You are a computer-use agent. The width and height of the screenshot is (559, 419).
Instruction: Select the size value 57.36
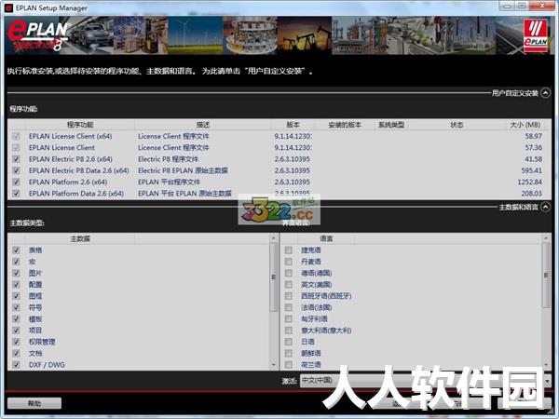tap(533, 147)
